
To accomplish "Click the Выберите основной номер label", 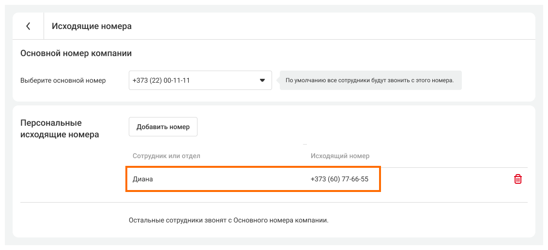I will click(63, 81).
